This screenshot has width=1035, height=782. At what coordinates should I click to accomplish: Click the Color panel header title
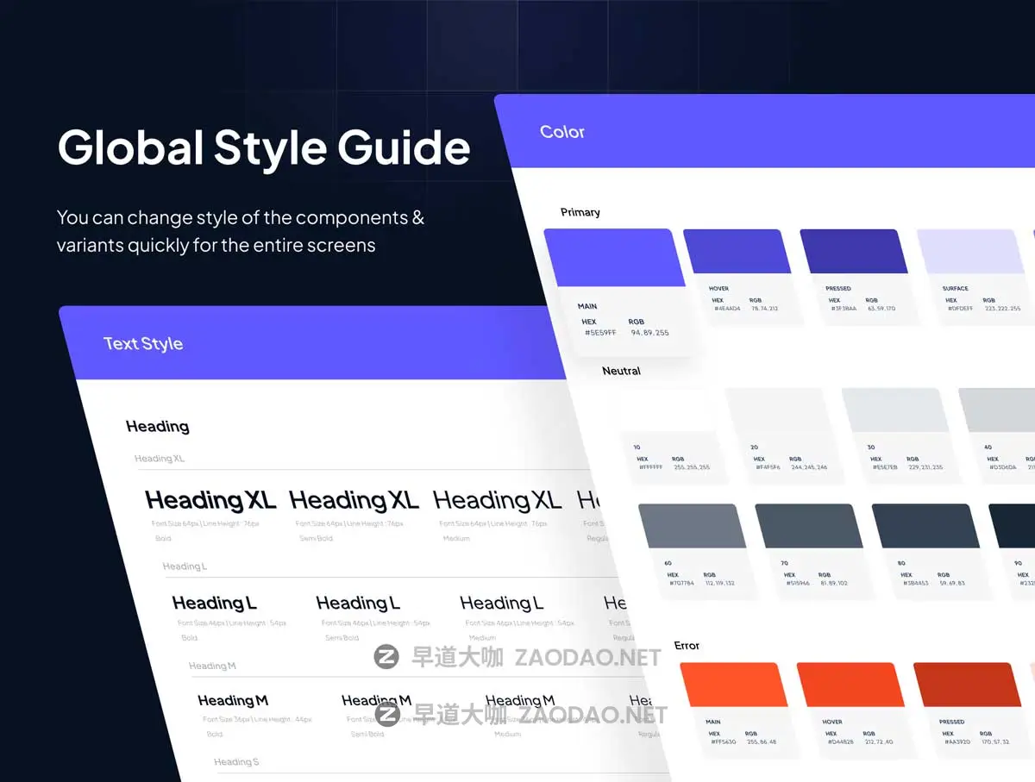point(562,132)
